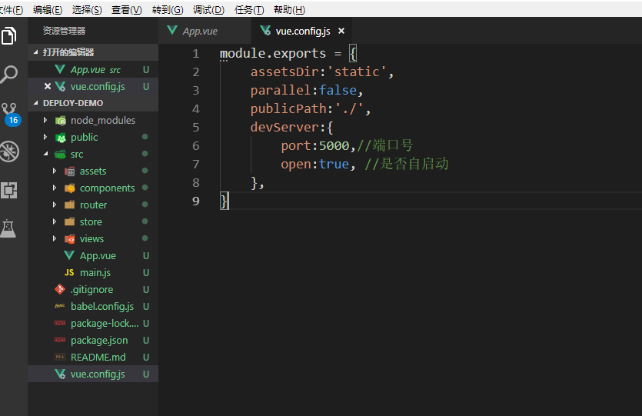Open the Test flask view in activity bar
The width and height of the screenshot is (642, 416).
click(x=8, y=228)
